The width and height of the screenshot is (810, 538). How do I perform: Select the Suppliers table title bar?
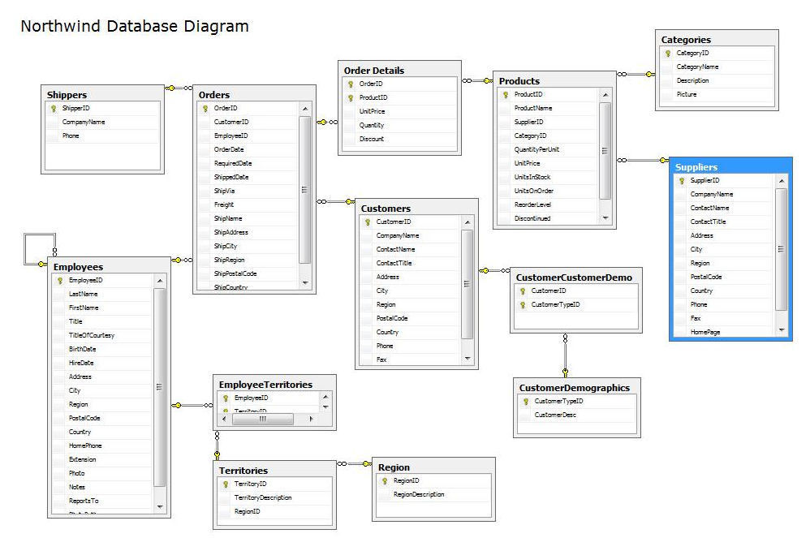point(730,167)
